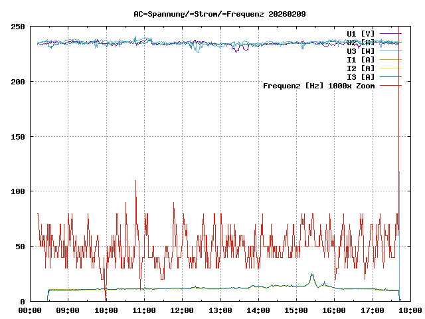Click the red Frequenz legend line sample
The width and height of the screenshot is (425, 319).
(x=390, y=85)
